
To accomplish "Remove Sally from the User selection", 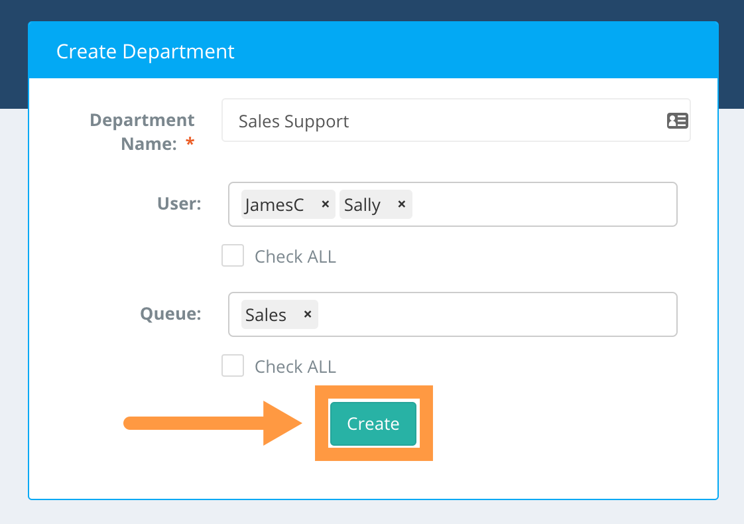I will (x=401, y=204).
